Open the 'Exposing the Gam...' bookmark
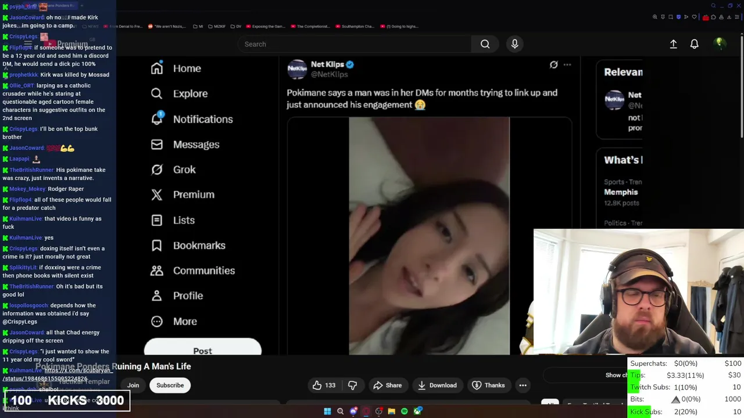 (x=265, y=26)
